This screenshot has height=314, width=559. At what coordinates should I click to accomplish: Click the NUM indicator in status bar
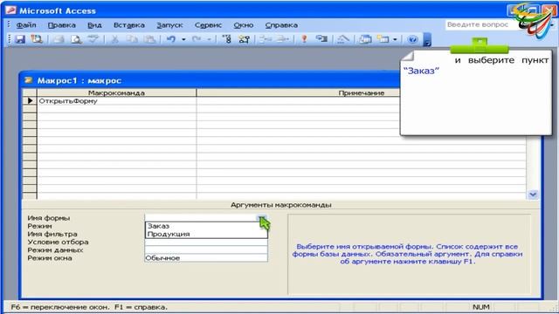(x=481, y=306)
